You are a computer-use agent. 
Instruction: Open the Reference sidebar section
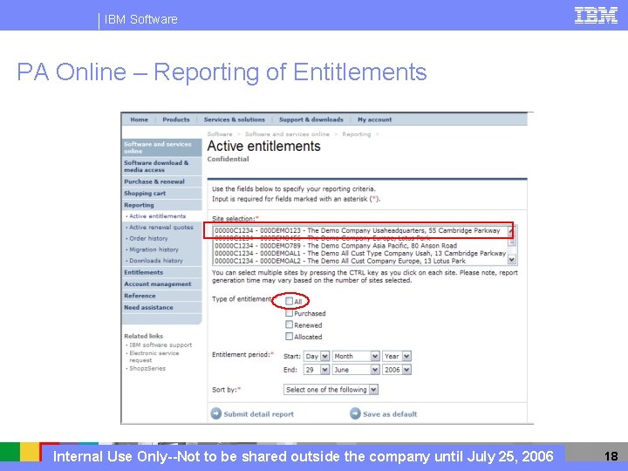[162, 296]
